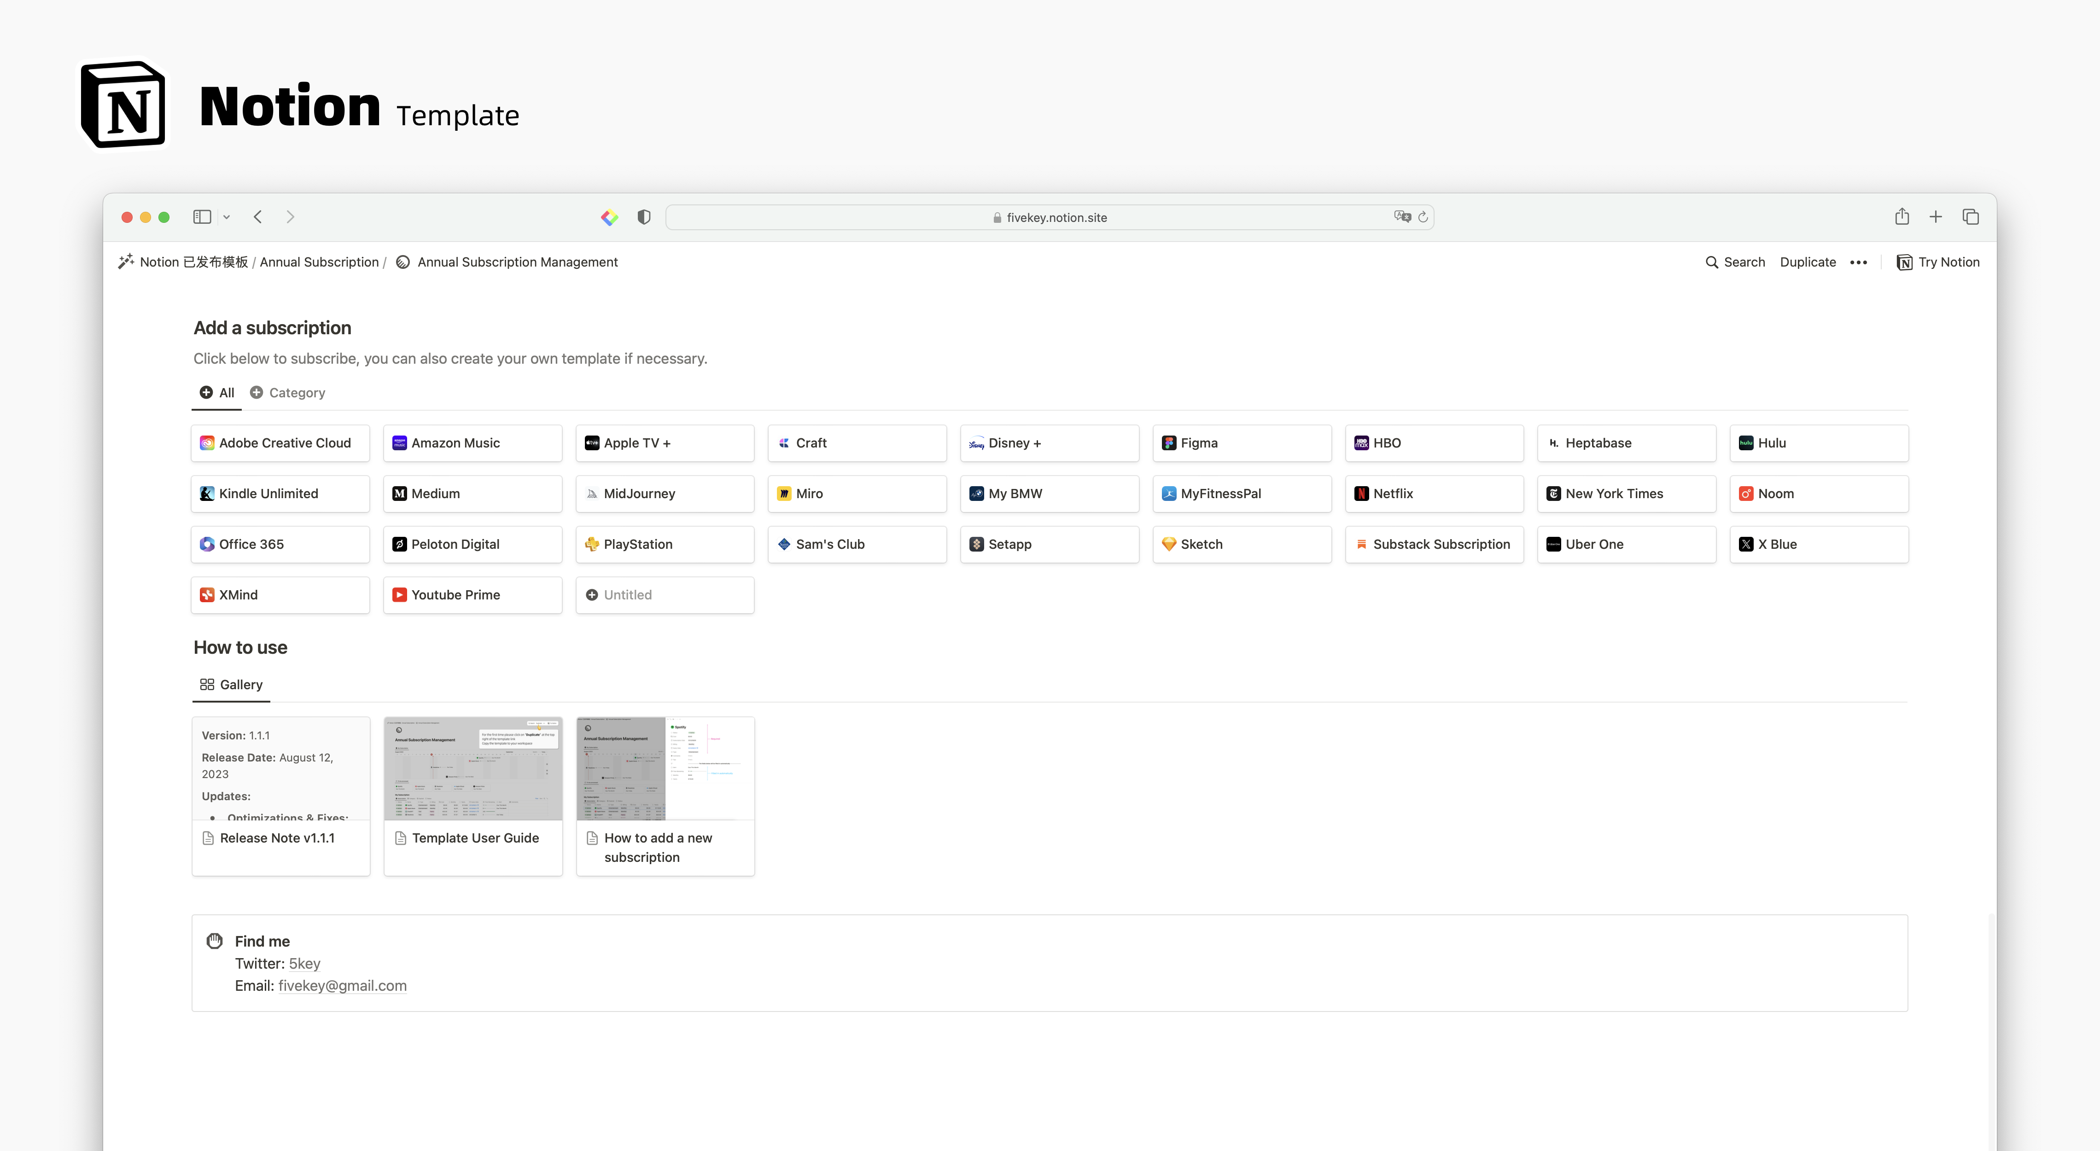Image resolution: width=2100 pixels, height=1151 pixels.
Task: Open the Annual Subscription breadcrumb
Action: coord(319,262)
